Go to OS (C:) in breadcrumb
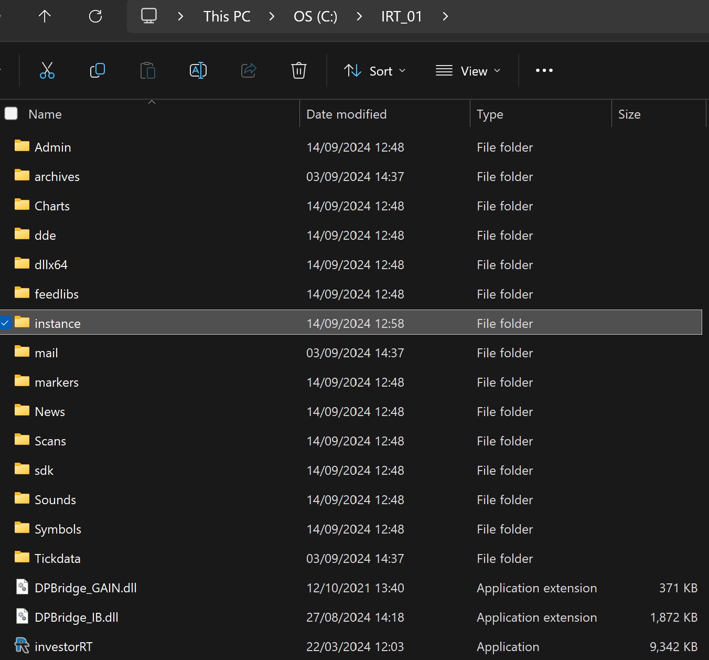 [315, 16]
